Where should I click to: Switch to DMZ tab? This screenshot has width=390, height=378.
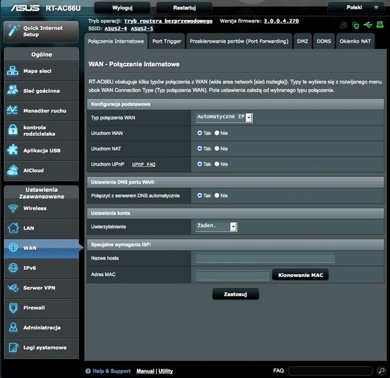[x=303, y=41]
